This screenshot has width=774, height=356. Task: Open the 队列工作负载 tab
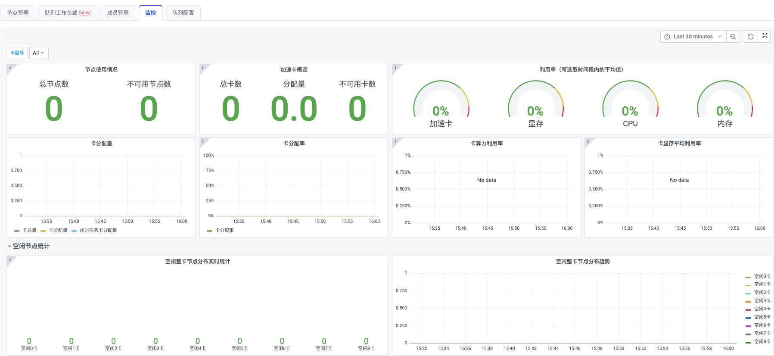[x=68, y=13]
